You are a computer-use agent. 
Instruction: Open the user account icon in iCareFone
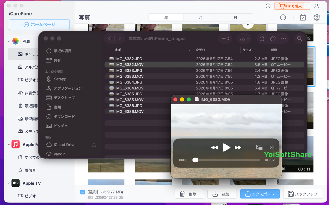click(317, 6)
